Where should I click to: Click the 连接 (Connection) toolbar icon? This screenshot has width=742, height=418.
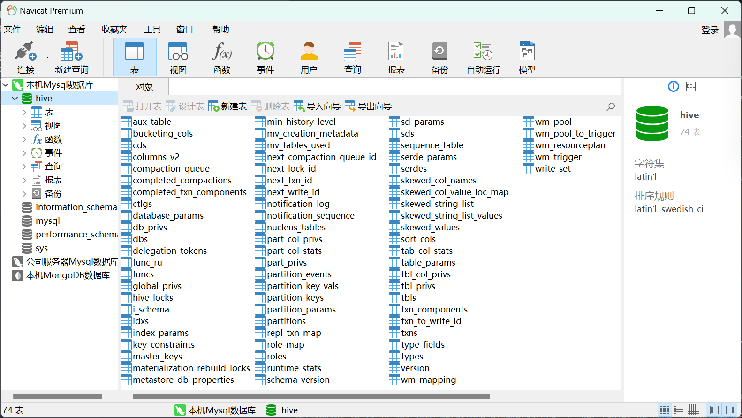click(25, 57)
